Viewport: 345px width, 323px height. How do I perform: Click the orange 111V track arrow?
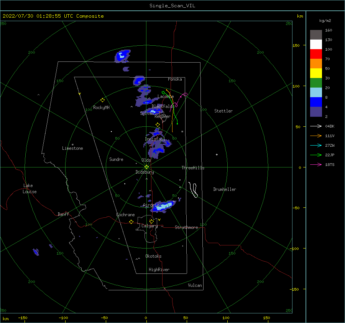tap(316, 136)
